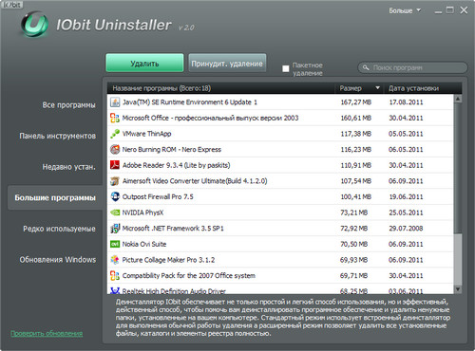Select Aimersoft Video Converter Ultimate row
This screenshot has height=351, width=475.
(280, 181)
